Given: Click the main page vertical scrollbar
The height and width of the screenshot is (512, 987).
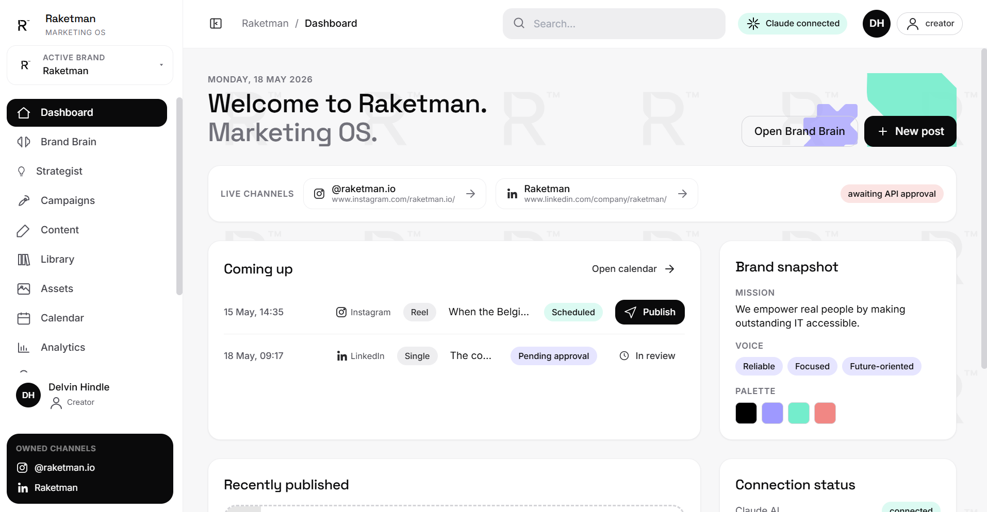Looking at the screenshot, I should pos(984,208).
